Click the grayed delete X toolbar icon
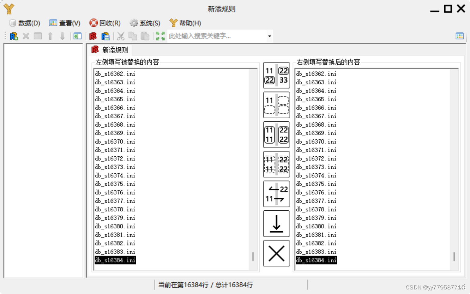The image size is (470, 294). (26, 36)
